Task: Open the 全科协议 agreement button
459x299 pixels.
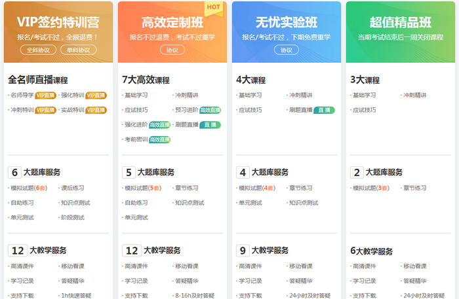Action: coord(38,50)
